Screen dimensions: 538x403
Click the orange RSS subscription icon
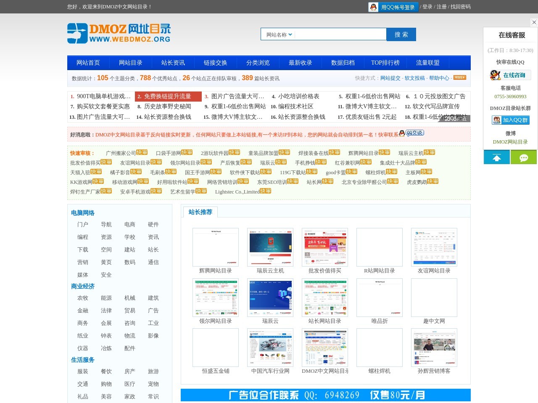pos(459,78)
